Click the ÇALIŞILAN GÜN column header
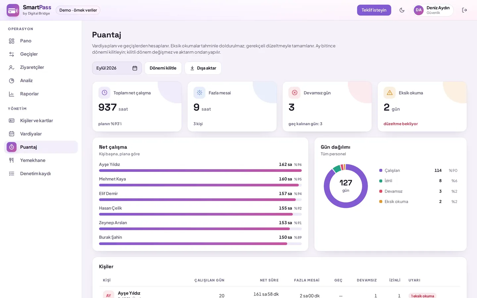The width and height of the screenshot is (477, 298). tap(209, 280)
